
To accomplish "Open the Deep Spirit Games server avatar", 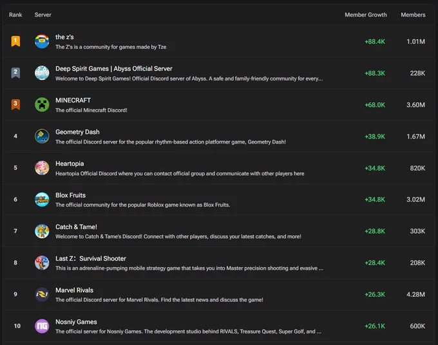I will pos(42,73).
